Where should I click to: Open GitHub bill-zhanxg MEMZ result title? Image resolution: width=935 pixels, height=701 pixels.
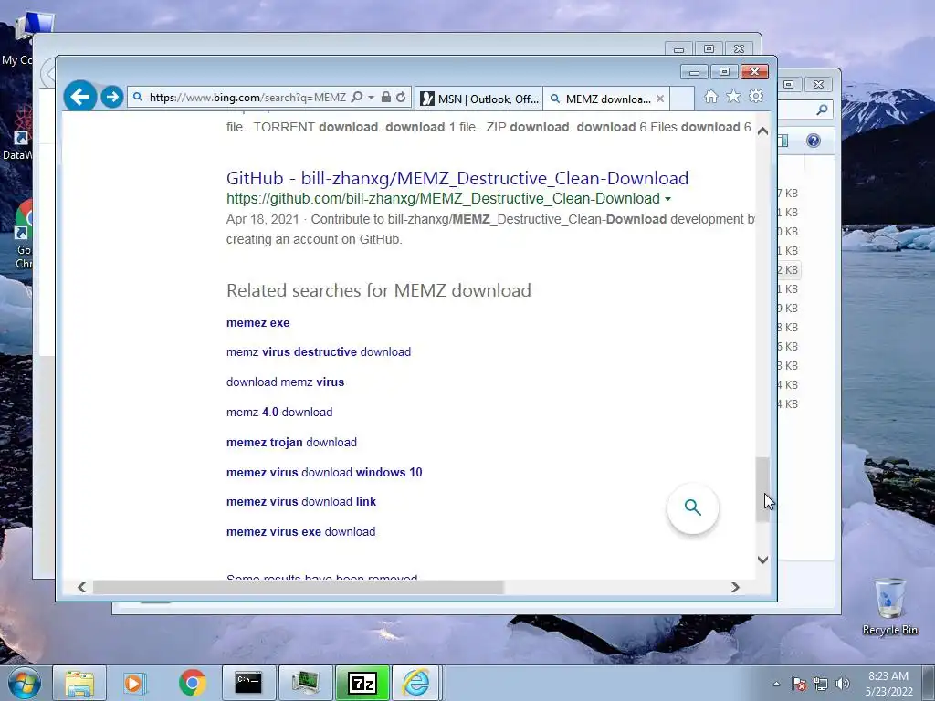coord(457,178)
